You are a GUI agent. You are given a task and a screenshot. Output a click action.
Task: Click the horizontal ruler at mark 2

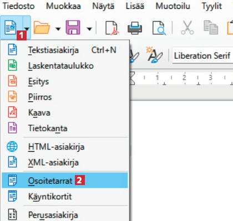click(184, 78)
